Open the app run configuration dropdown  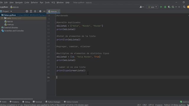[152, 7]
